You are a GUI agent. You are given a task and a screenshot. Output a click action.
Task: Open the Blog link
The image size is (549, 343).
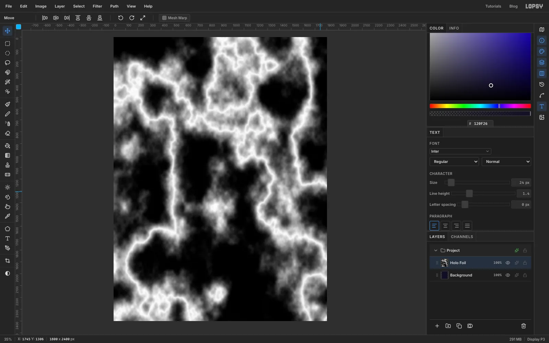pyautogui.click(x=513, y=6)
